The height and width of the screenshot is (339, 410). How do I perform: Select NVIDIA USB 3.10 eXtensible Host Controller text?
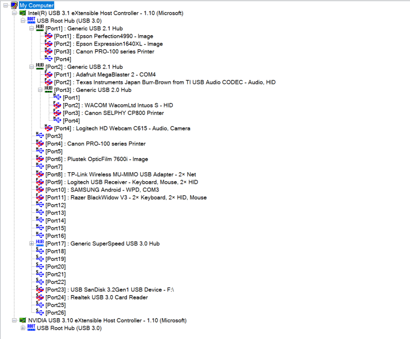[107, 320]
